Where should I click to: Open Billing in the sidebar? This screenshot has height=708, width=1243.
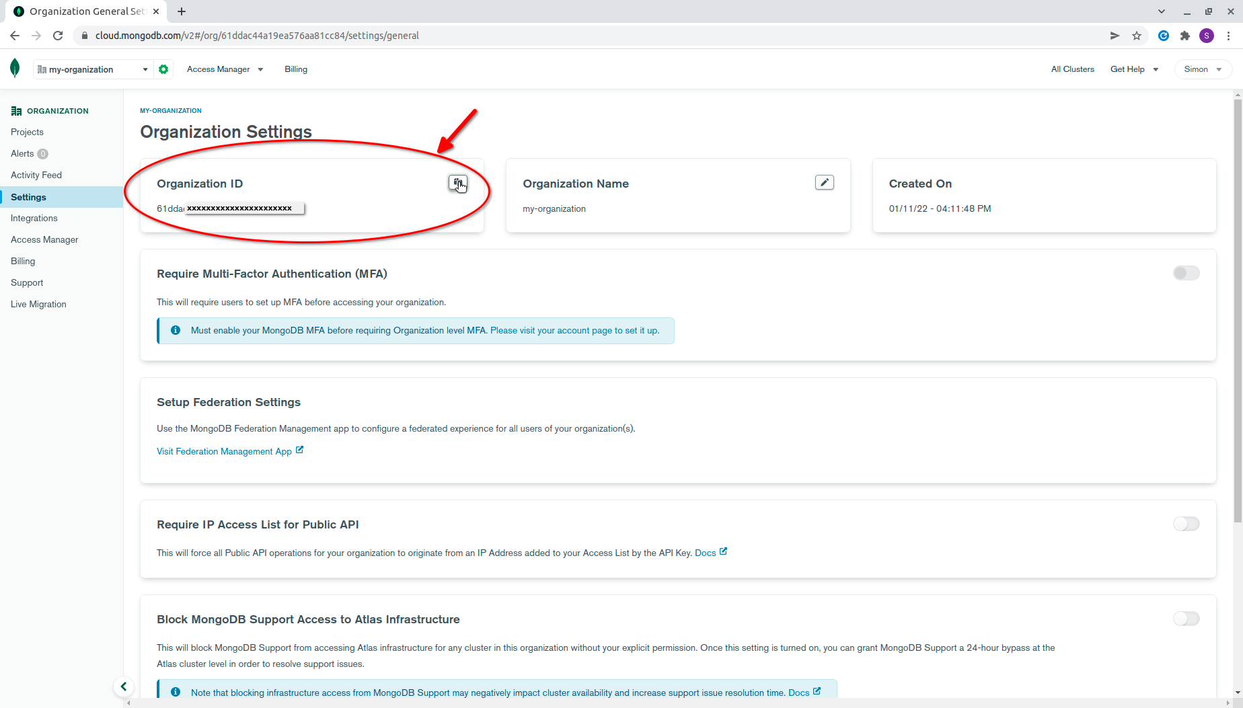tap(23, 261)
